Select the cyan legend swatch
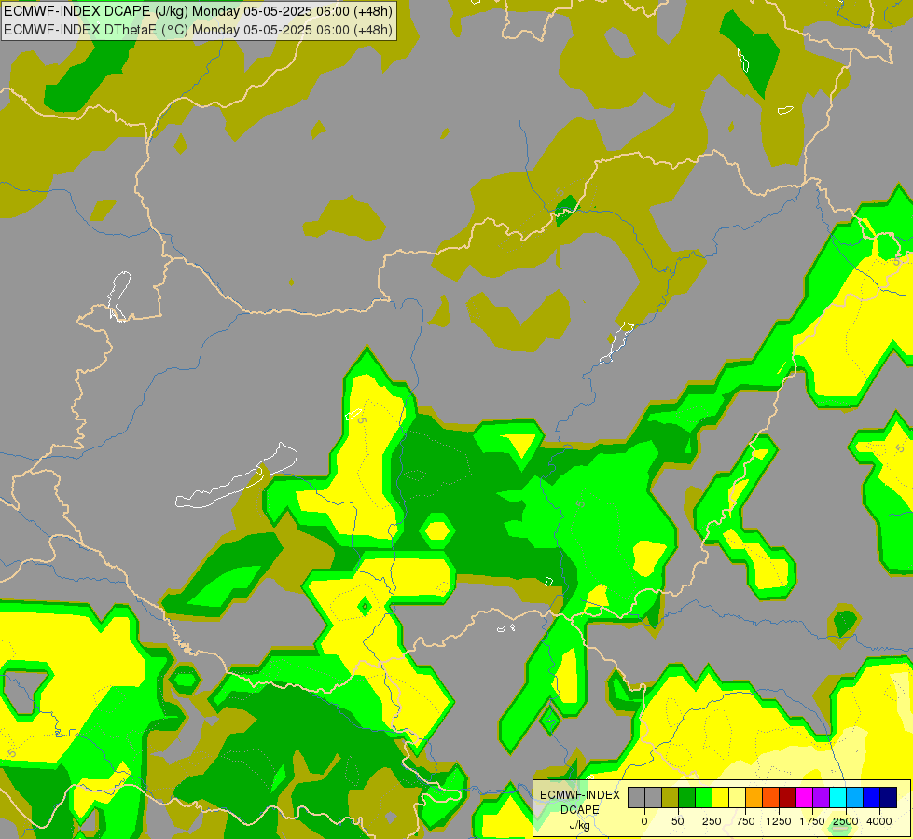The image size is (913, 839). tap(837, 797)
